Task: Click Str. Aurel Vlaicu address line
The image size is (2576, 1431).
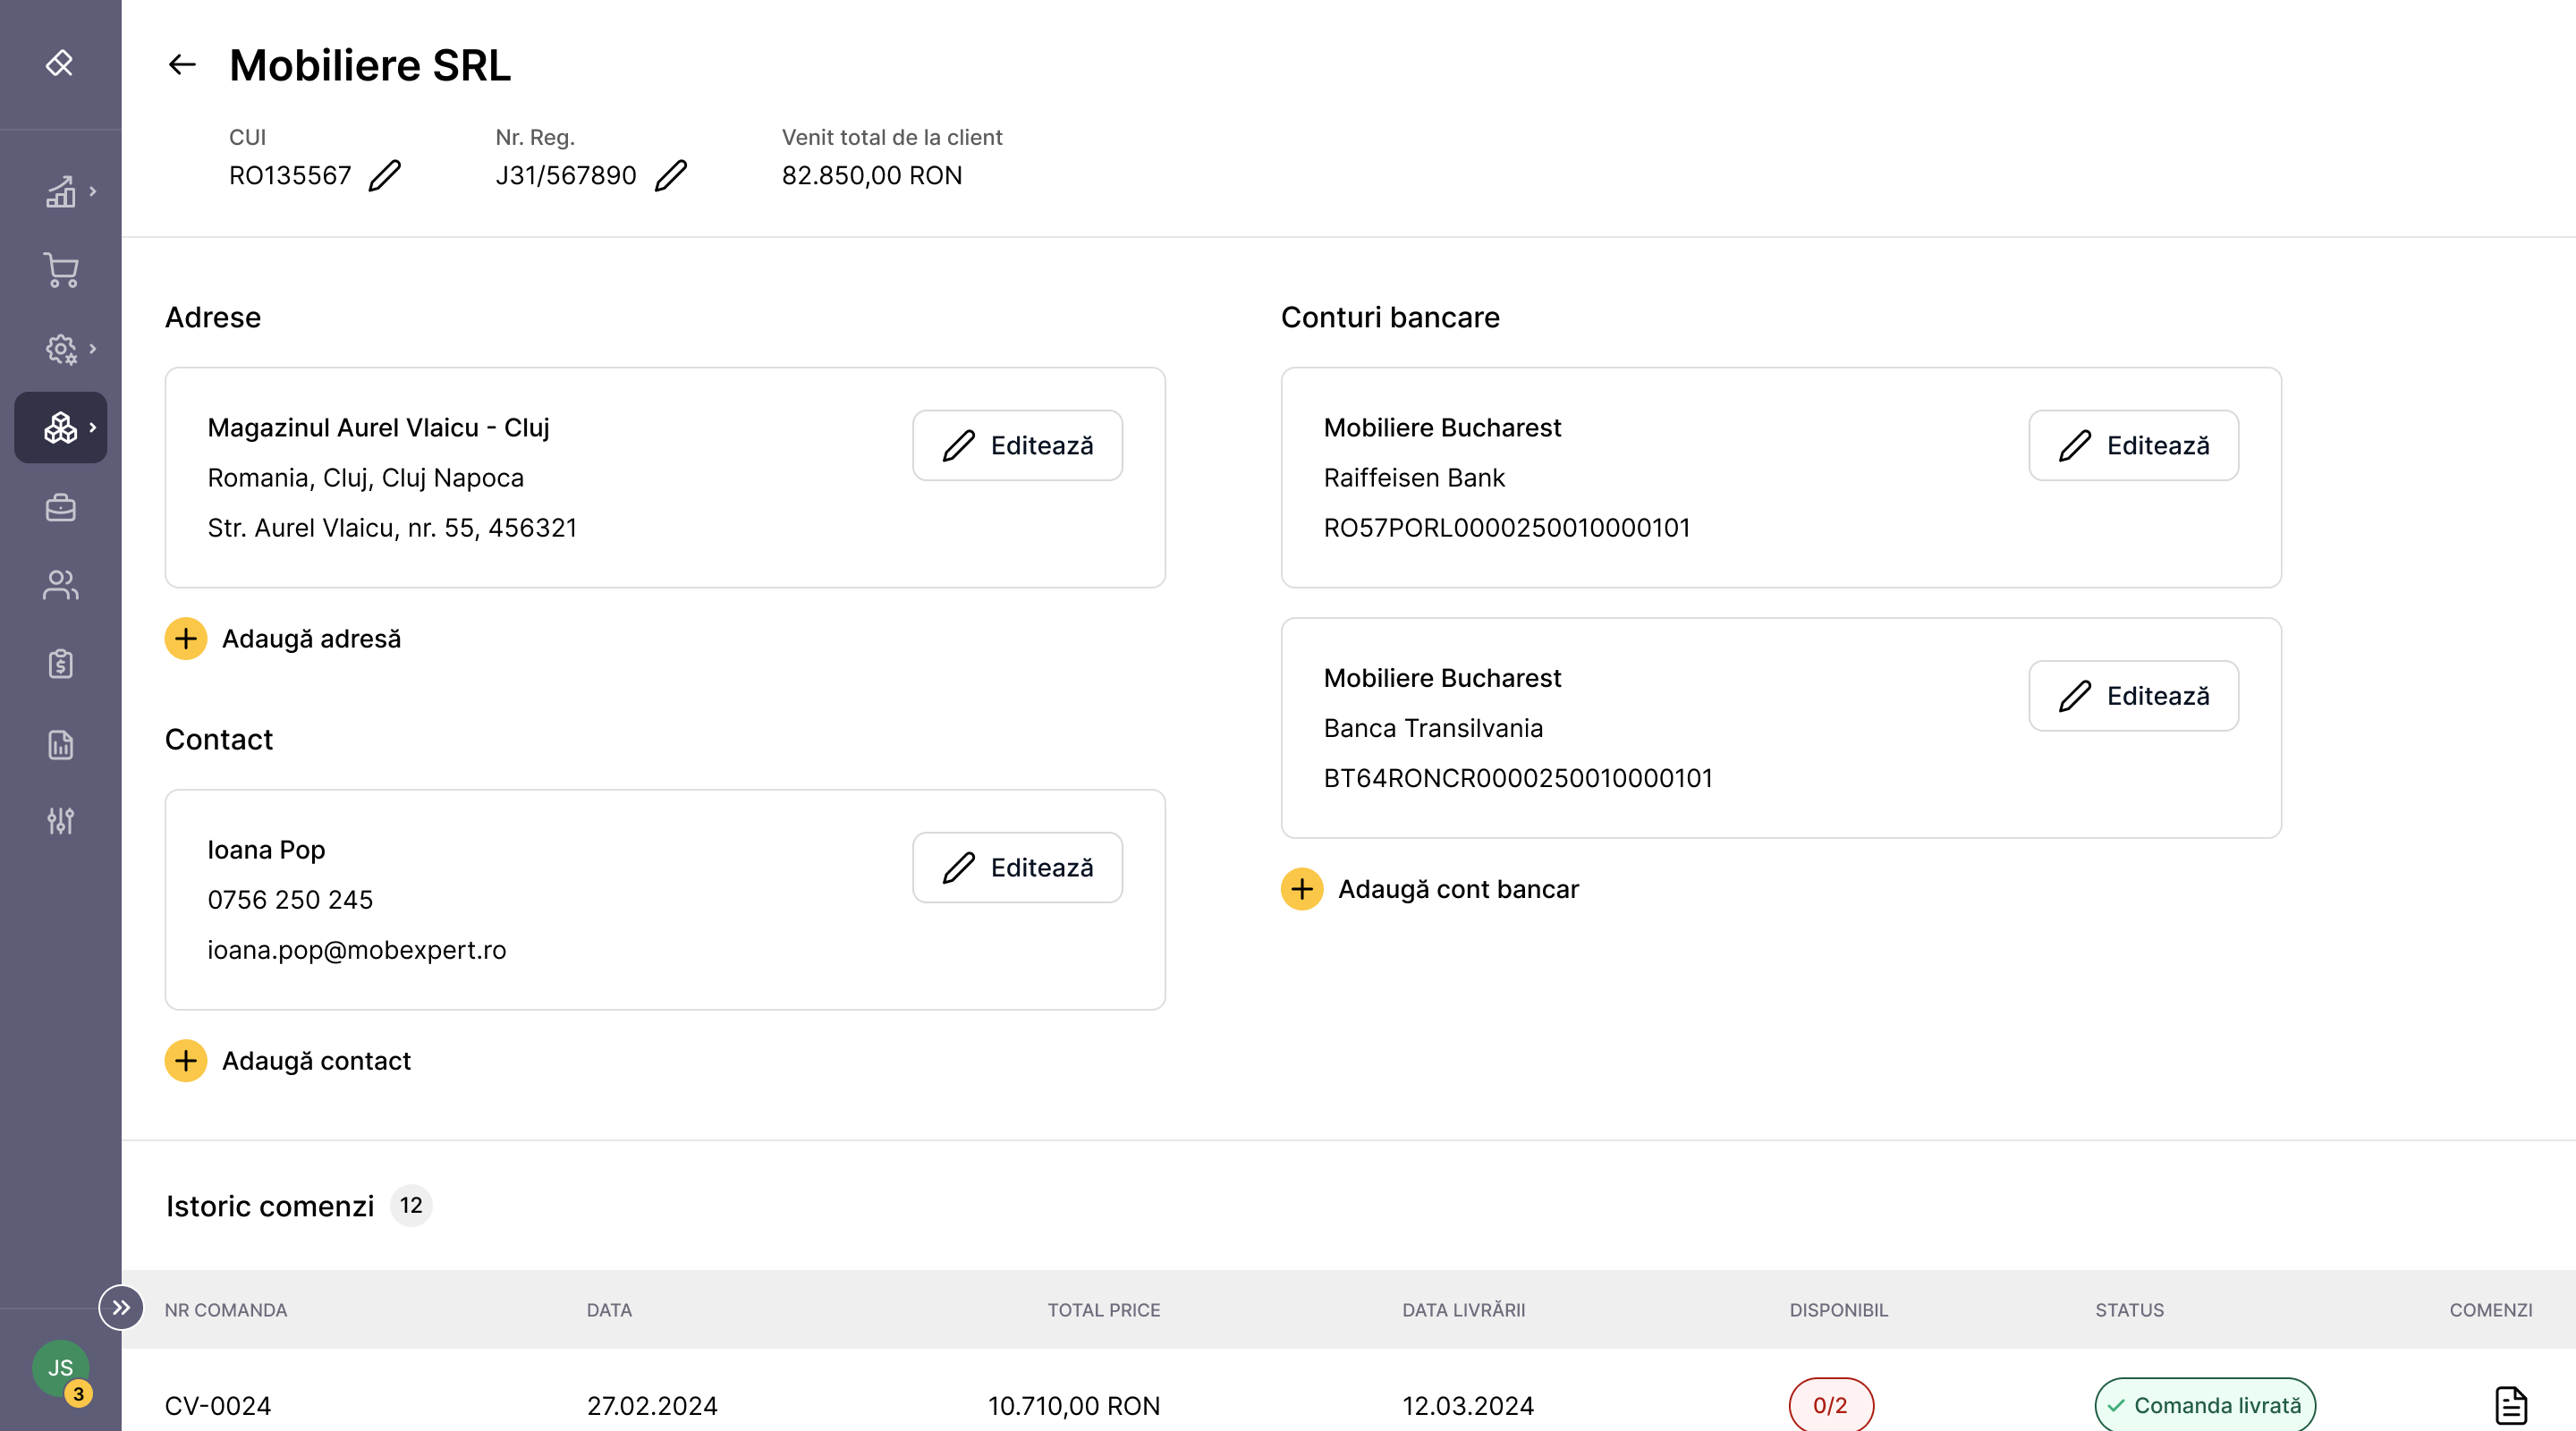Action: (393, 528)
